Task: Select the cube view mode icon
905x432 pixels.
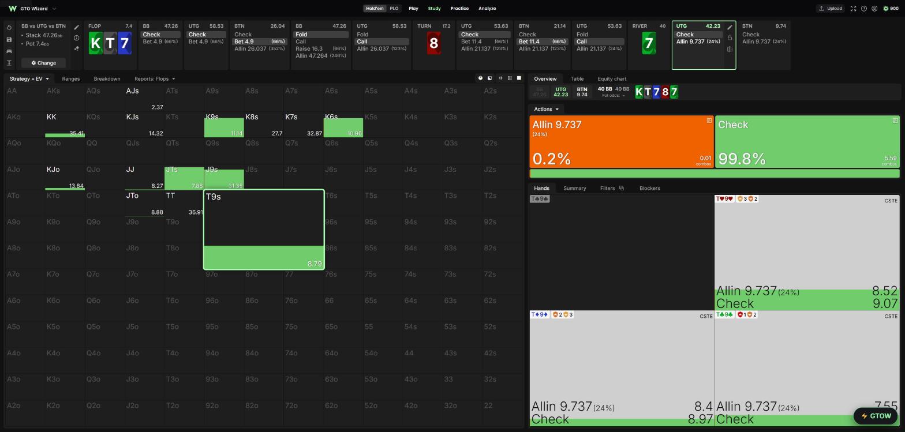Action: [x=480, y=78]
